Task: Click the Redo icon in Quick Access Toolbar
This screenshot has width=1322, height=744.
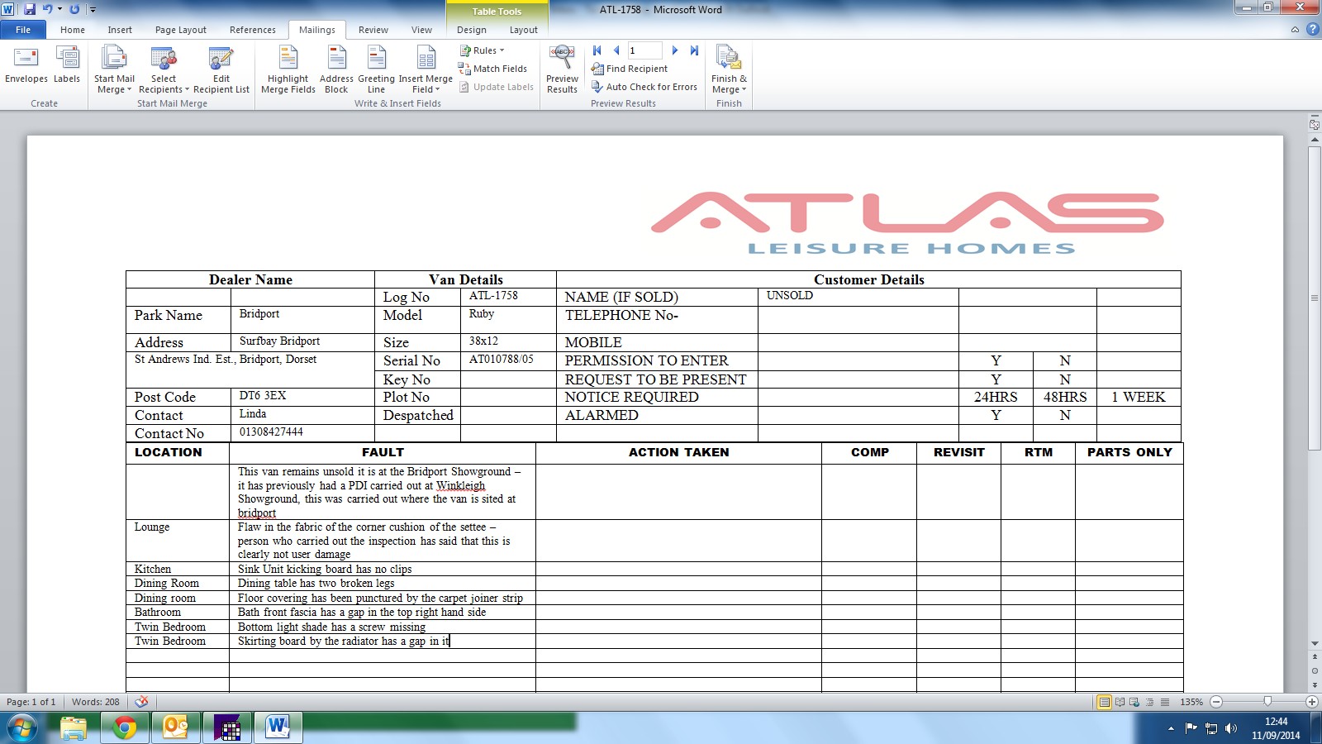Action: point(74,9)
